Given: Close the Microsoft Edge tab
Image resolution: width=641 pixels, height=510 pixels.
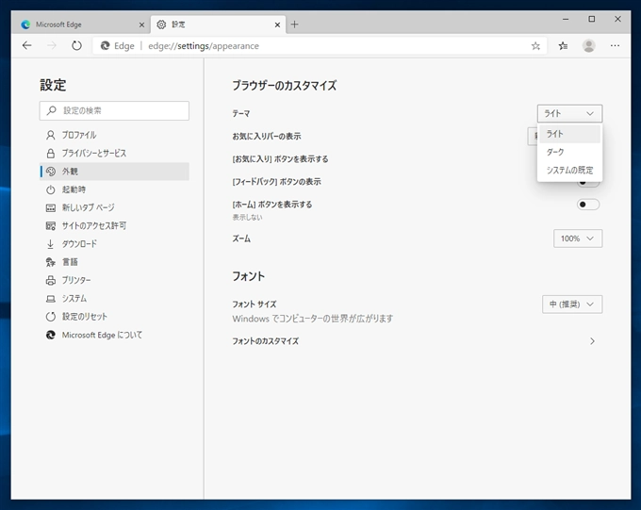Looking at the screenshot, I should tap(141, 25).
